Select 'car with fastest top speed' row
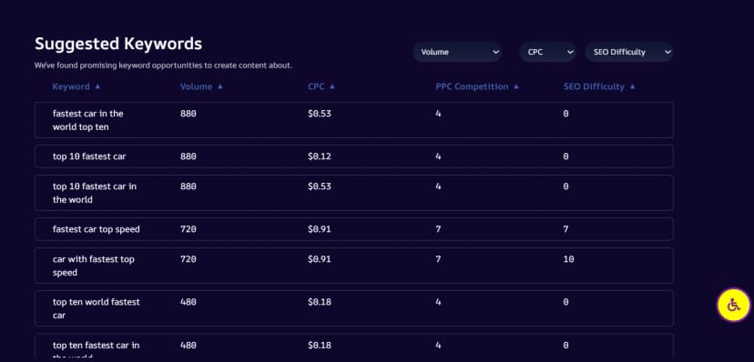Screen dimensions: 754x362 [354, 266]
